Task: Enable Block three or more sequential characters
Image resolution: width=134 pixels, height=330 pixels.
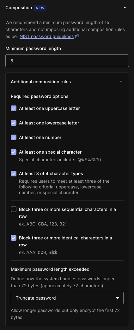Action: pos(14,209)
